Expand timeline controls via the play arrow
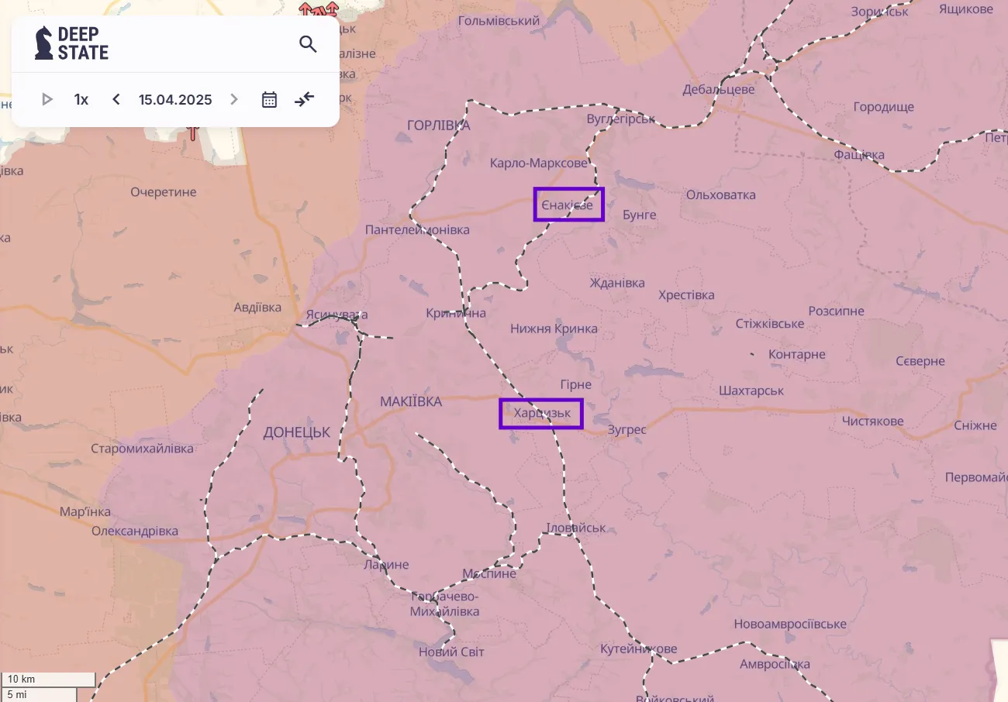Image resolution: width=1008 pixels, height=702 pixels. 47,99
